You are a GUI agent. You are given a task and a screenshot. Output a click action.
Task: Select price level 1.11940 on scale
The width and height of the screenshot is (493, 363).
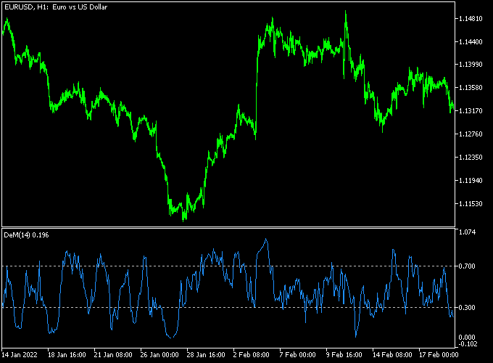(471, 180)
